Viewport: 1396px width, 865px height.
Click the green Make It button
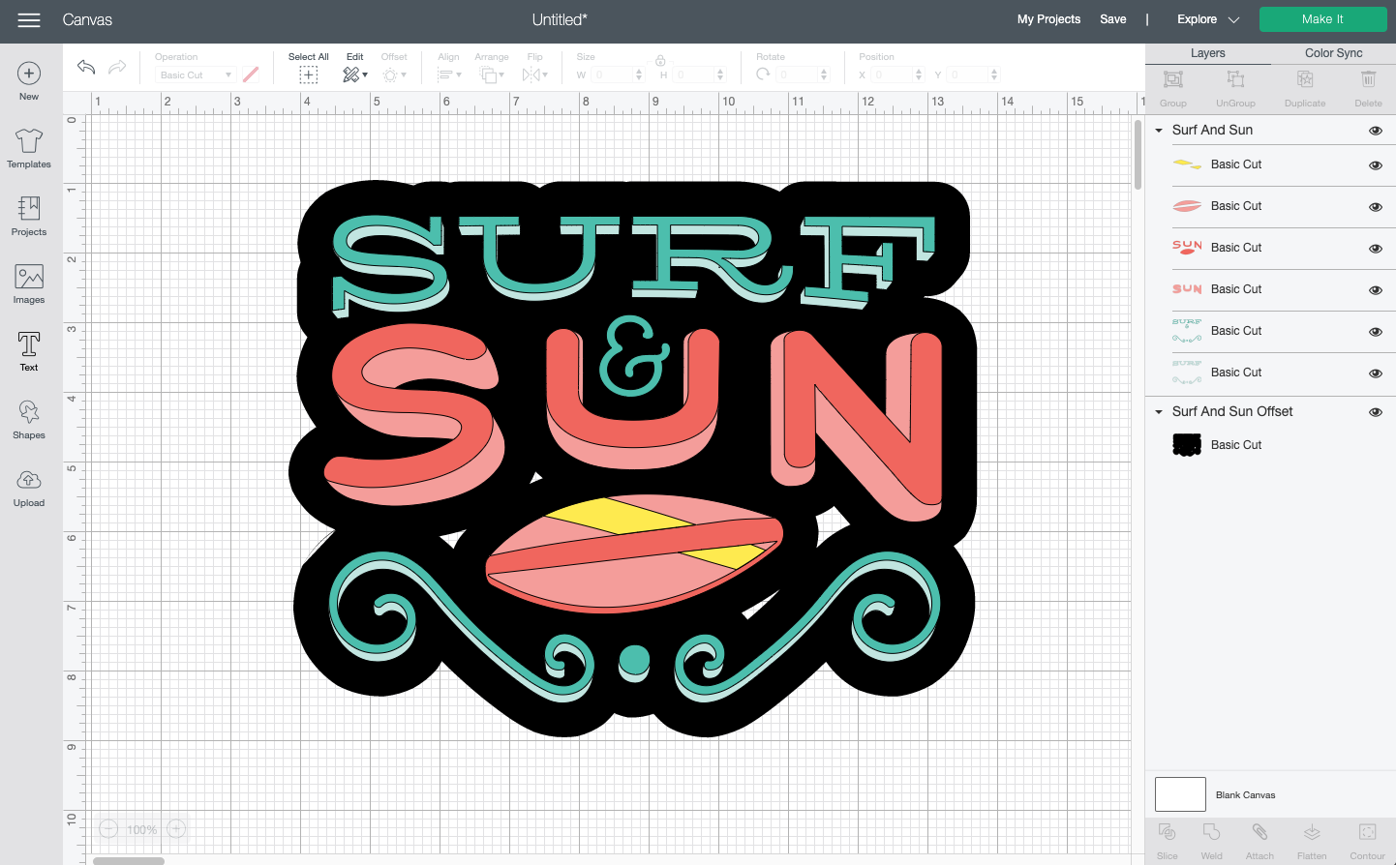coord(1322,19)
